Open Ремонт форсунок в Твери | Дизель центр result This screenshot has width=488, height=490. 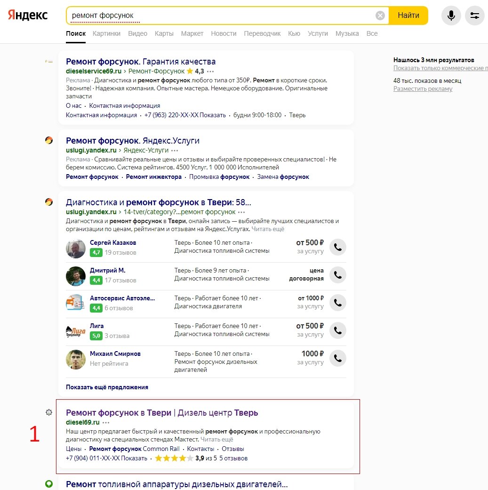tap(162, 413)
